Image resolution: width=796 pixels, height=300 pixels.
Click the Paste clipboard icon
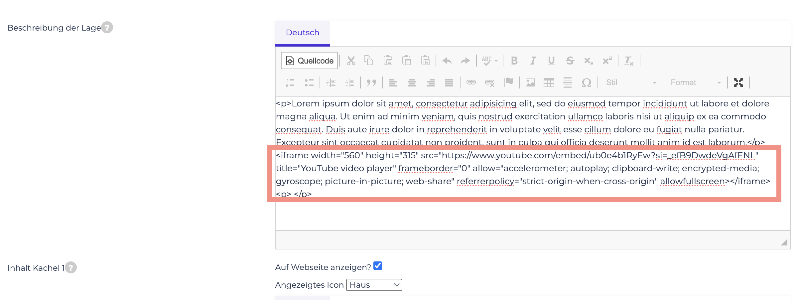click(388, 61)
